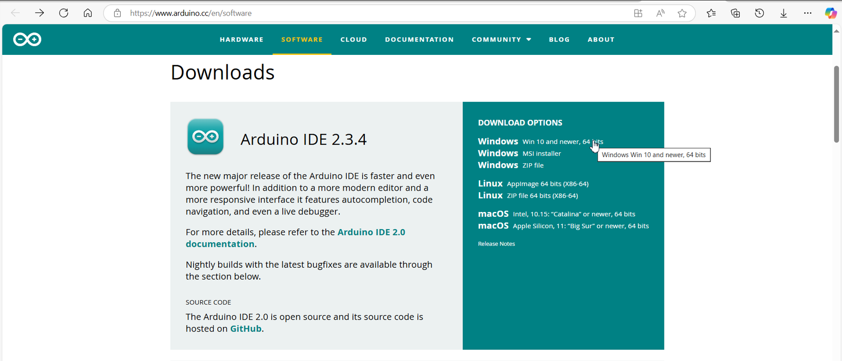Screen dimensions: 842x361
Task: Add page to favorites star icon
Action: pos(682,13)
